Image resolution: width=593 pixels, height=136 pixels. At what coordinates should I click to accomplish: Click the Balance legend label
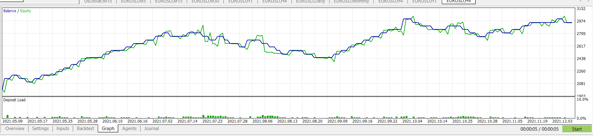point(10,11)
